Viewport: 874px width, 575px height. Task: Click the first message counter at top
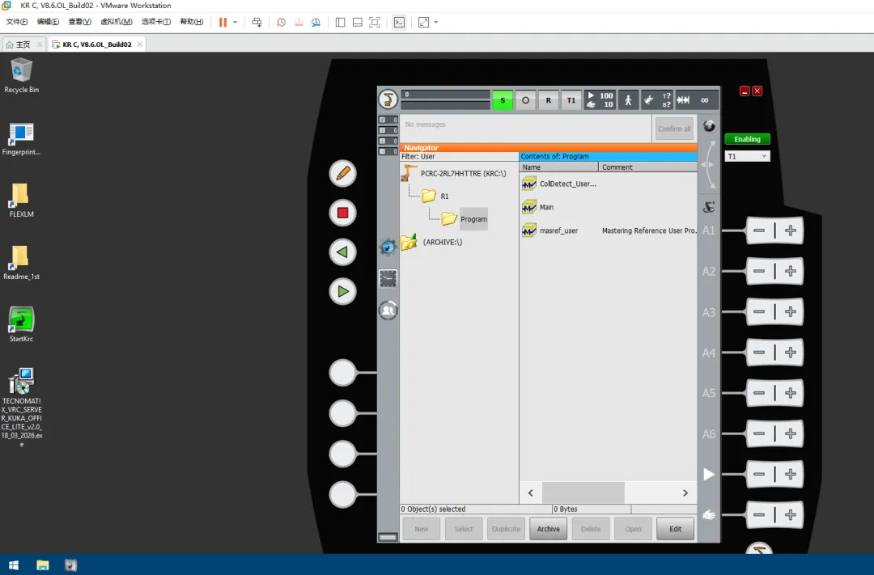[x=388, y=120]
